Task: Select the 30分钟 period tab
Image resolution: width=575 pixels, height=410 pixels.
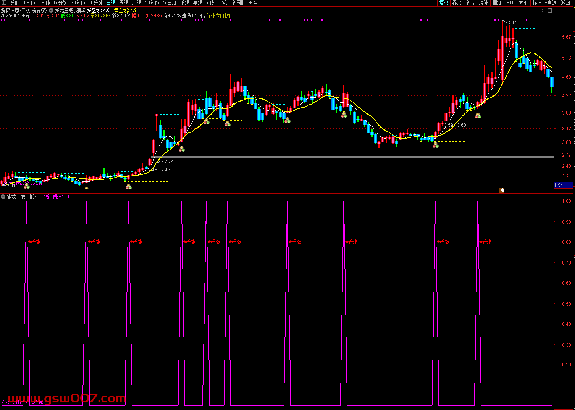Action: [78, 3]
